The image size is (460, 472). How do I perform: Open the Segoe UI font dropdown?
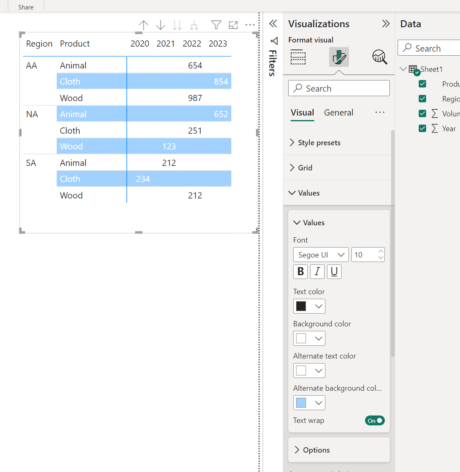point(321,255)
